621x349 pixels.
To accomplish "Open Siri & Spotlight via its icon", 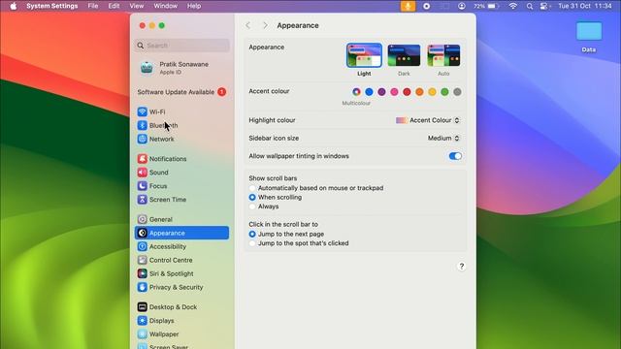I will 143,273.
